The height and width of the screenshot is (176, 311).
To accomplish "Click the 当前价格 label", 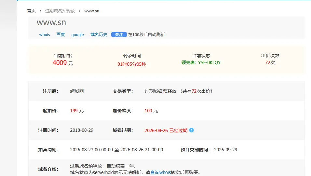I will [63, 56].
